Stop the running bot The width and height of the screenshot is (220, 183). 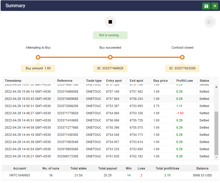(110, 22)
